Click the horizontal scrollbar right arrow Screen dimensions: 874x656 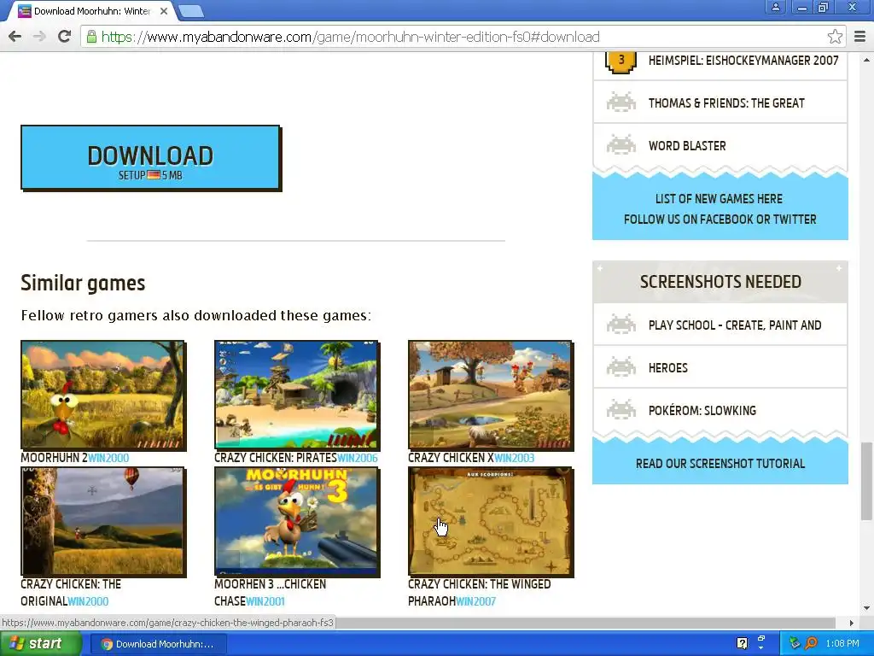point(851,623)
